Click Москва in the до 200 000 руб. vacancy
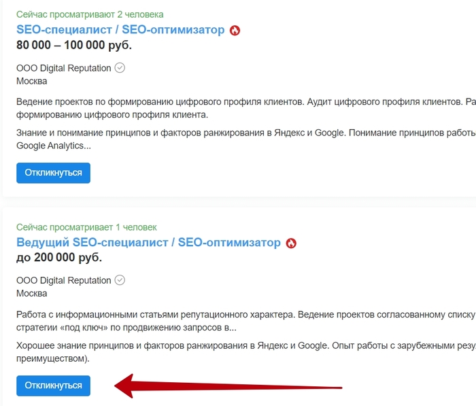Viewport: 476px width, 406px height. tap(32, 293)
